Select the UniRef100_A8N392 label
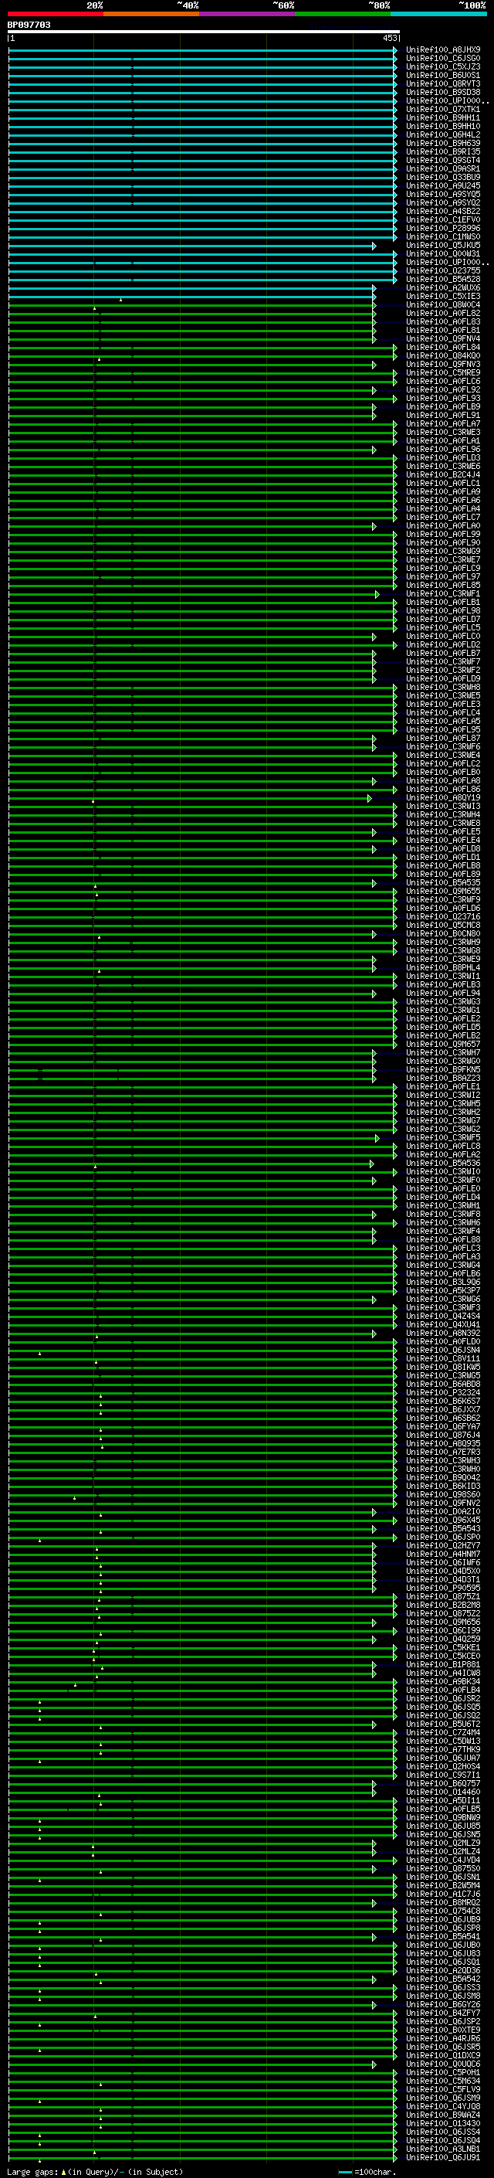 (443, 1334)
